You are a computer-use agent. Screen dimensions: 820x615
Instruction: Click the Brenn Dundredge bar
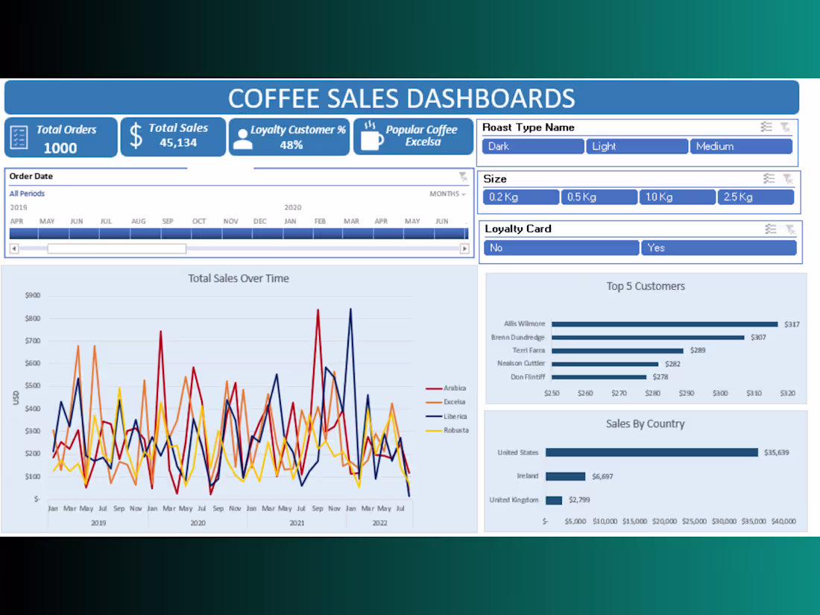648,337
